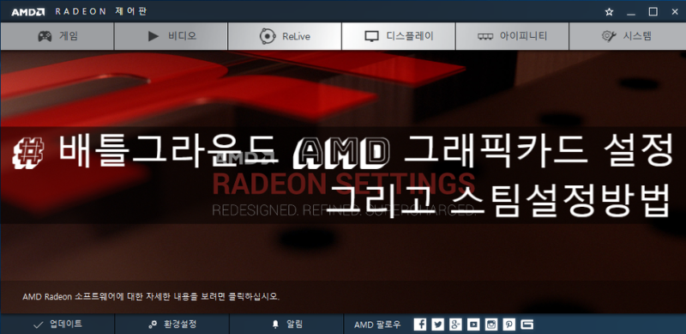This screenshot has height=334, width=686.
Task: Open AMD Twitter page icon
Action: [x=437, y=325]
